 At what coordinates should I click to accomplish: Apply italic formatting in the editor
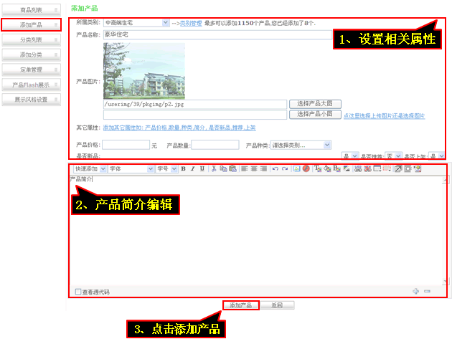point(192,169)
